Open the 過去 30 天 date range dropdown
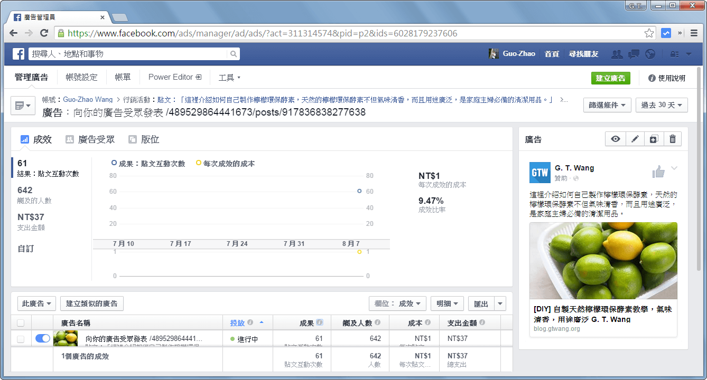Viewport: 707px width, 380px height. [x=662, y=104]
